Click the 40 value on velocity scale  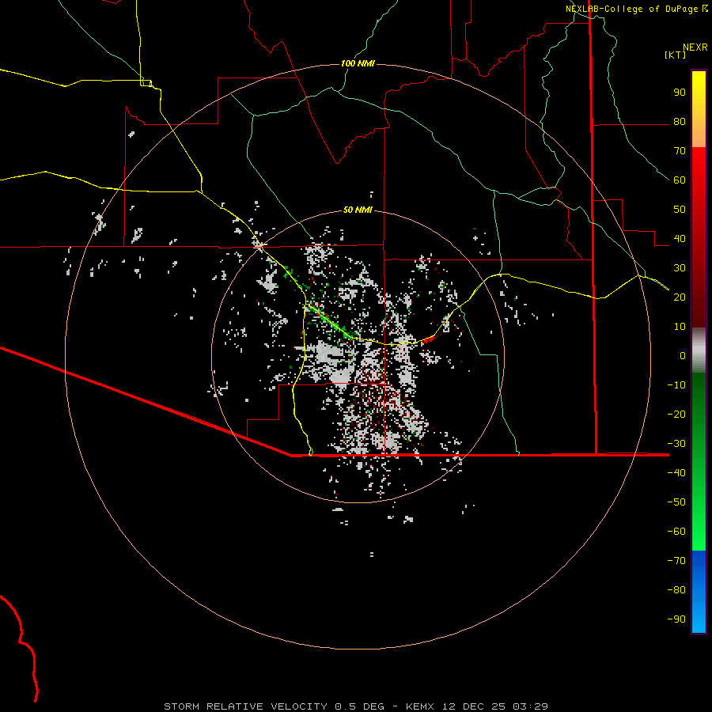pyautogui.click(x=680, y=238)
